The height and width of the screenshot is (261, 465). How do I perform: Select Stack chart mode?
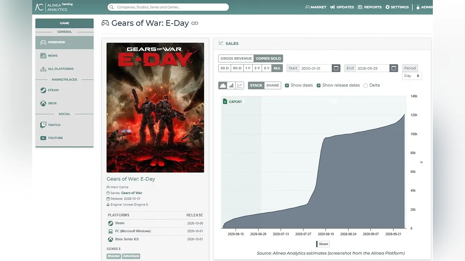tap(256, 85)
